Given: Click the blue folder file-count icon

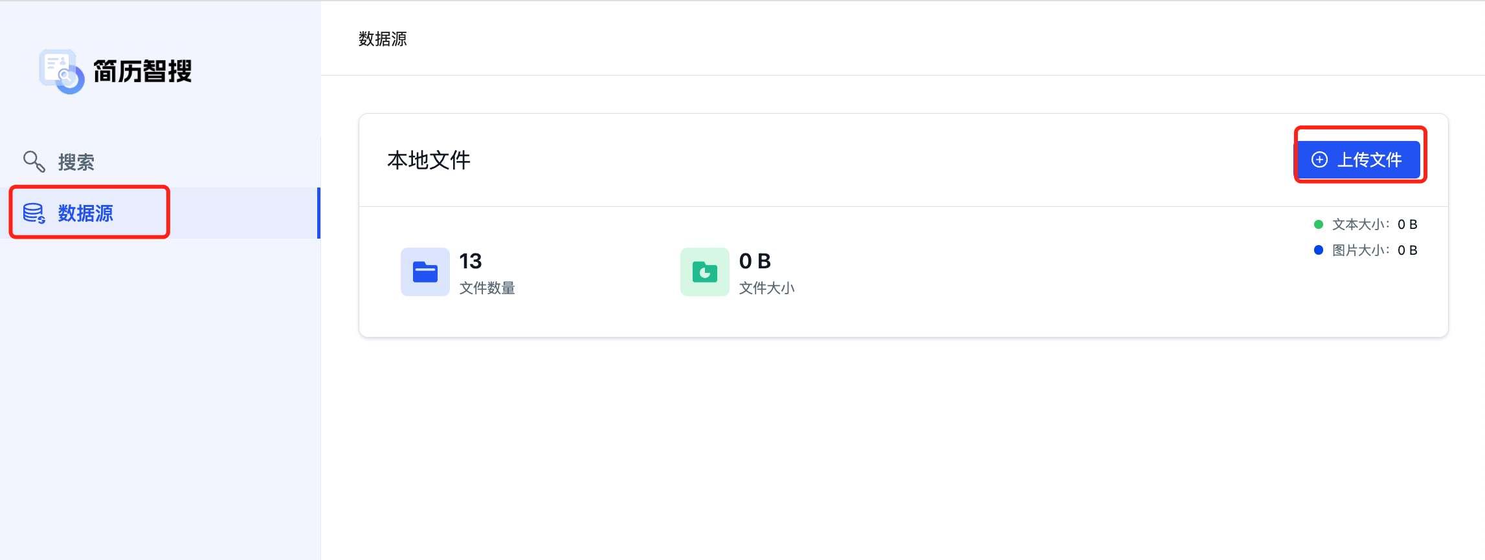Looking at the screenshot, I should pos(425,272).
